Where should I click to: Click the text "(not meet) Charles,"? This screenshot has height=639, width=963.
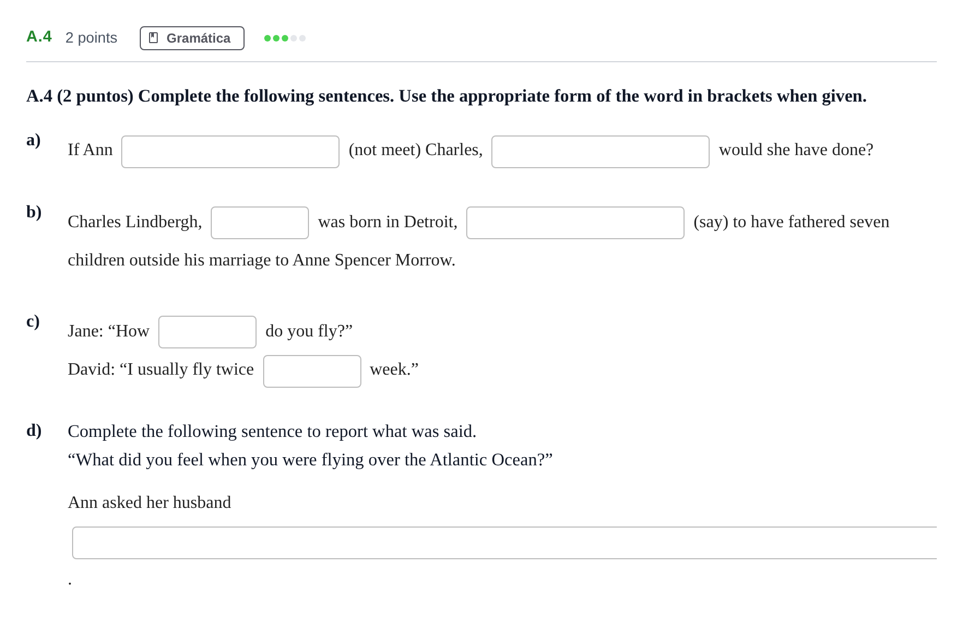[x=415, y=150]
